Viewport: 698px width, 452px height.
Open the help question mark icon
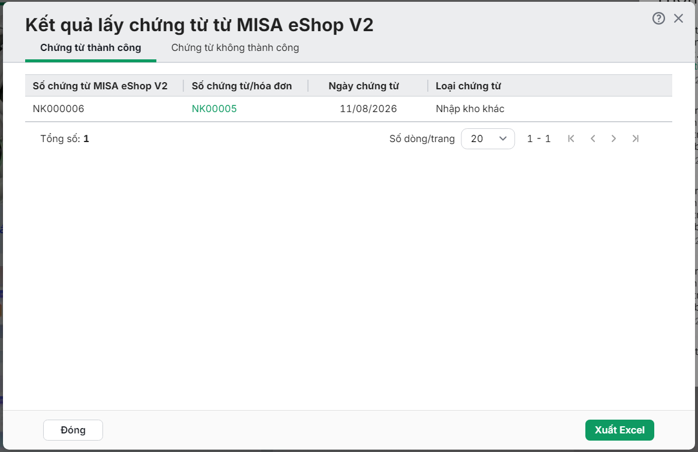tap(658, 18)
